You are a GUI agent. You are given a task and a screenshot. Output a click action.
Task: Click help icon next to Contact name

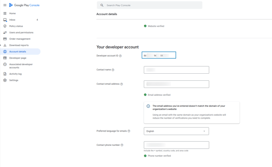point(113,70)
